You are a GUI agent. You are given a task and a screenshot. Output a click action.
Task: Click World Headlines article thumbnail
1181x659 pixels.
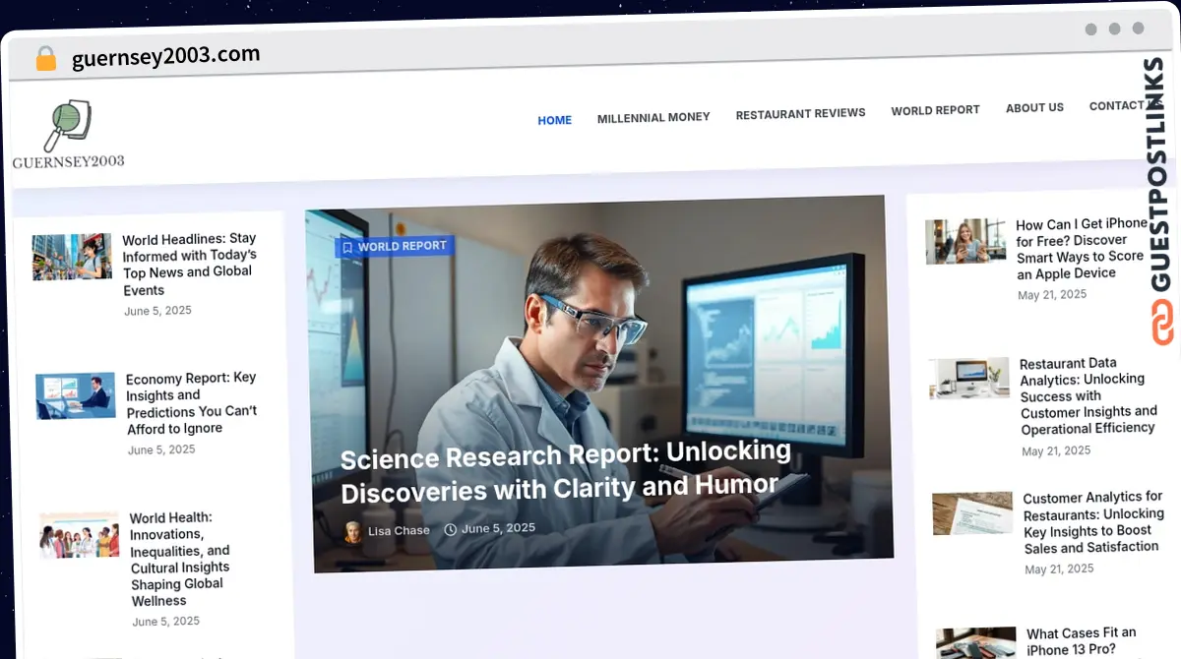[x=72, y=257]
